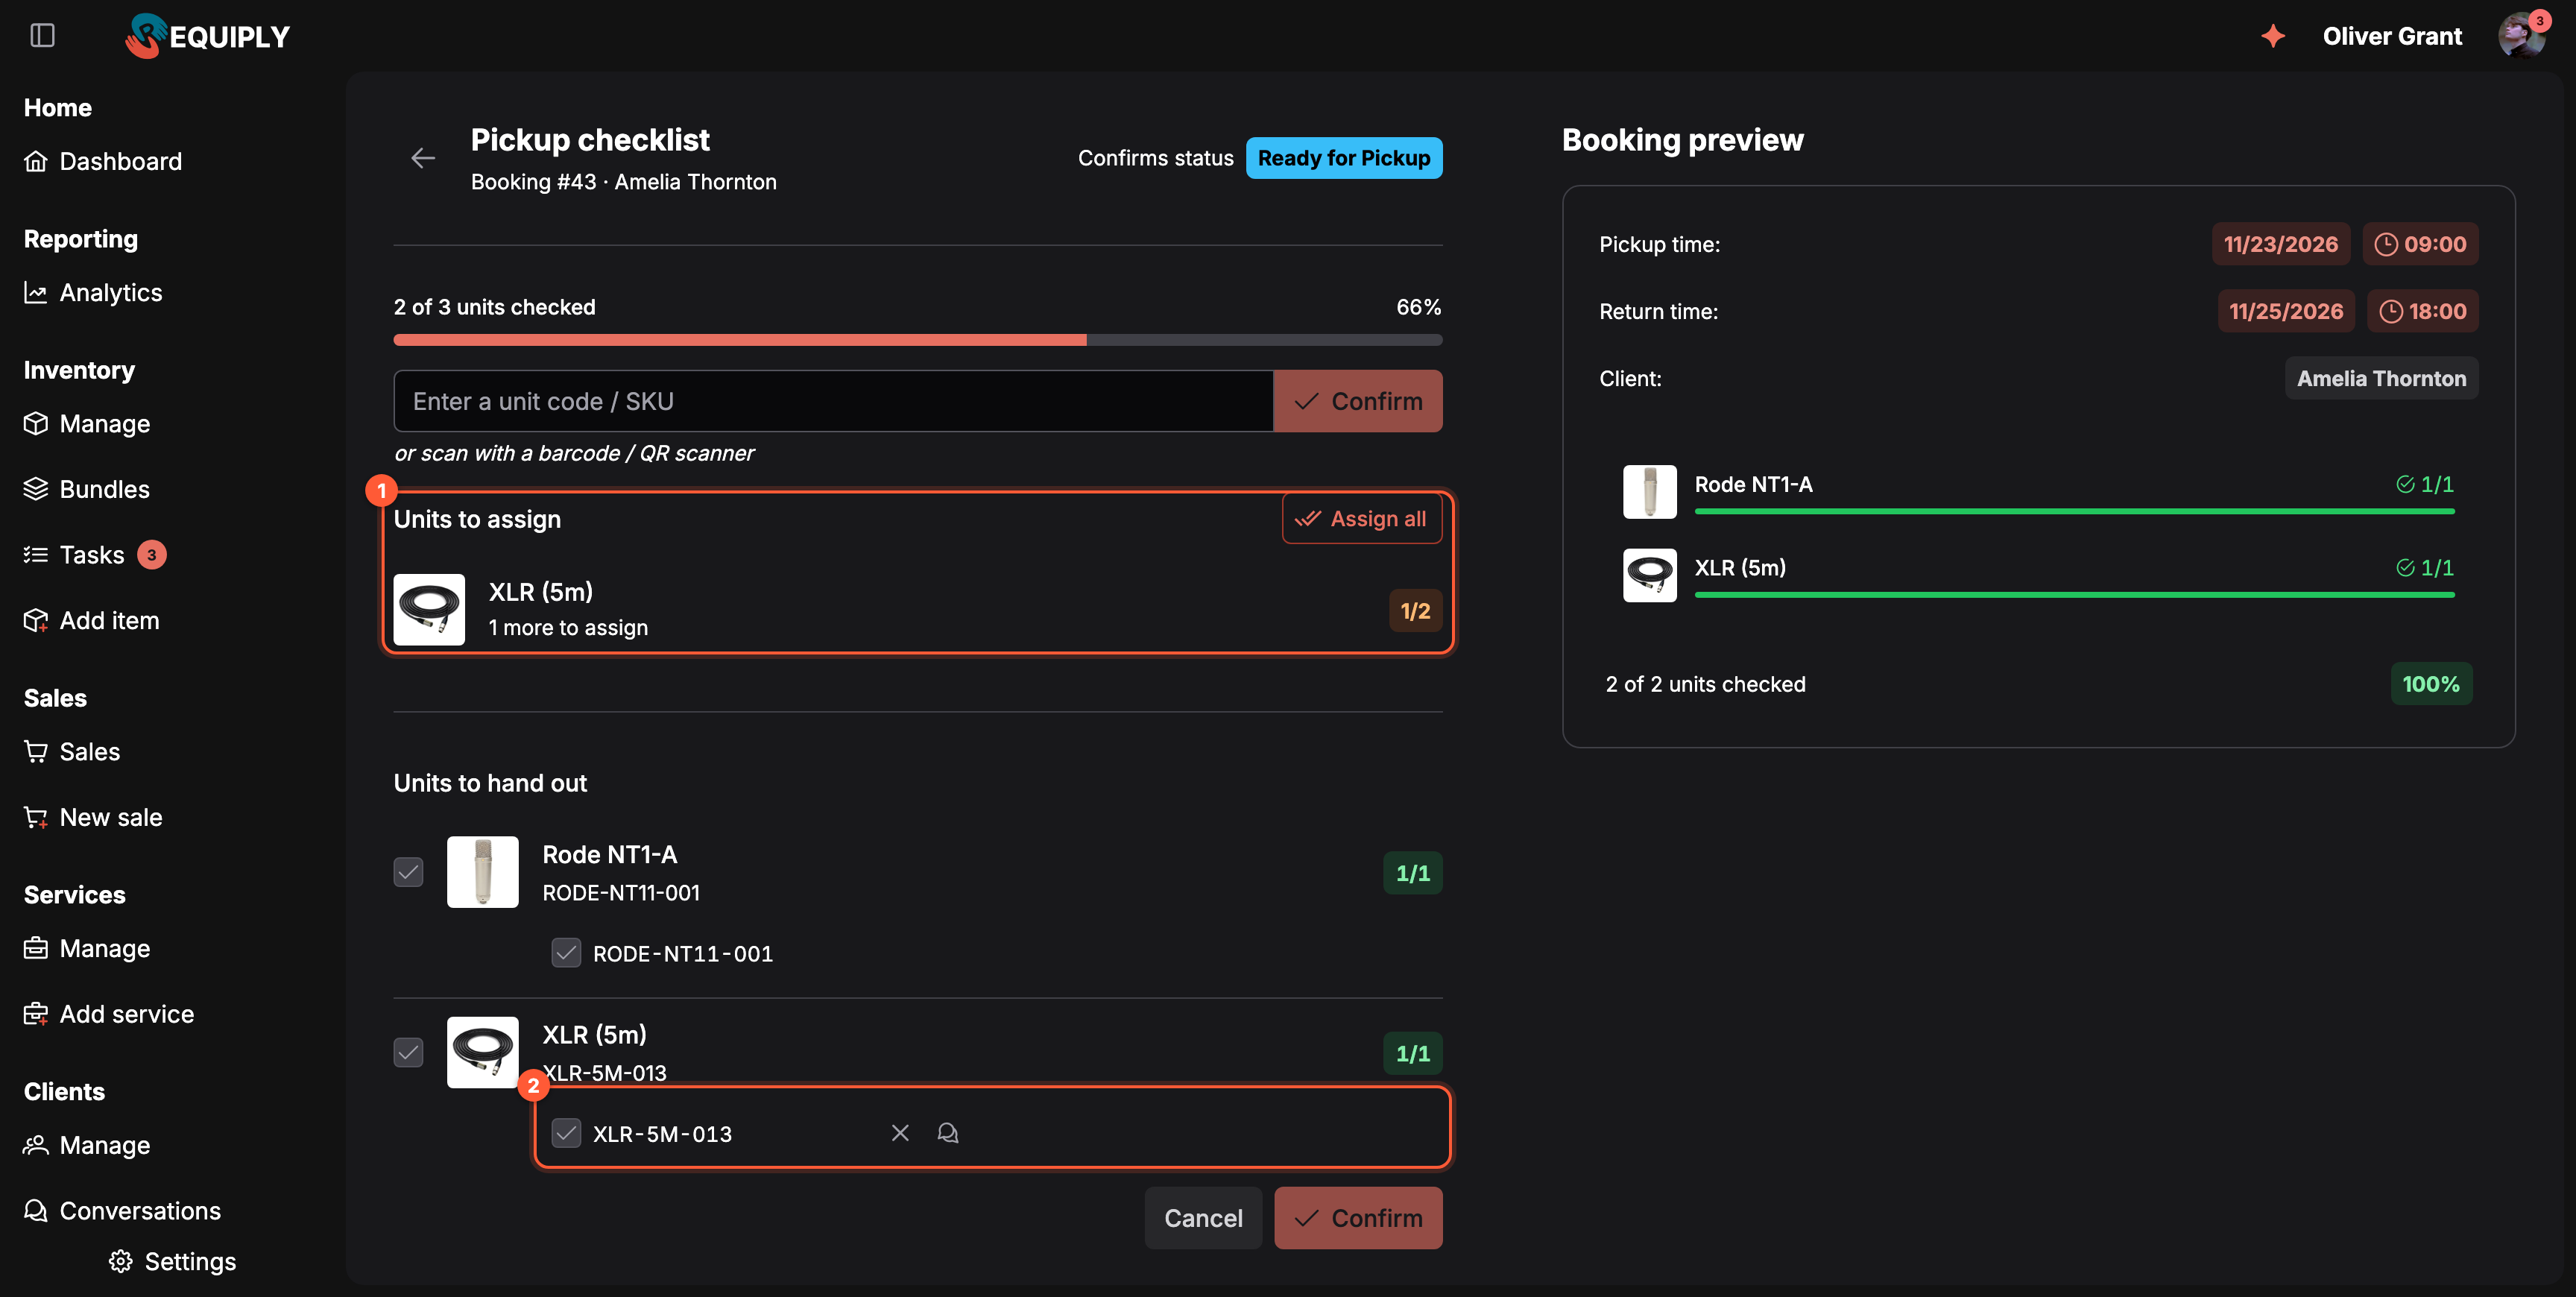This screenshot has width=2576, height=1297.
Task: Open Settings with the gear icon
Action: tap(121, 1261)
